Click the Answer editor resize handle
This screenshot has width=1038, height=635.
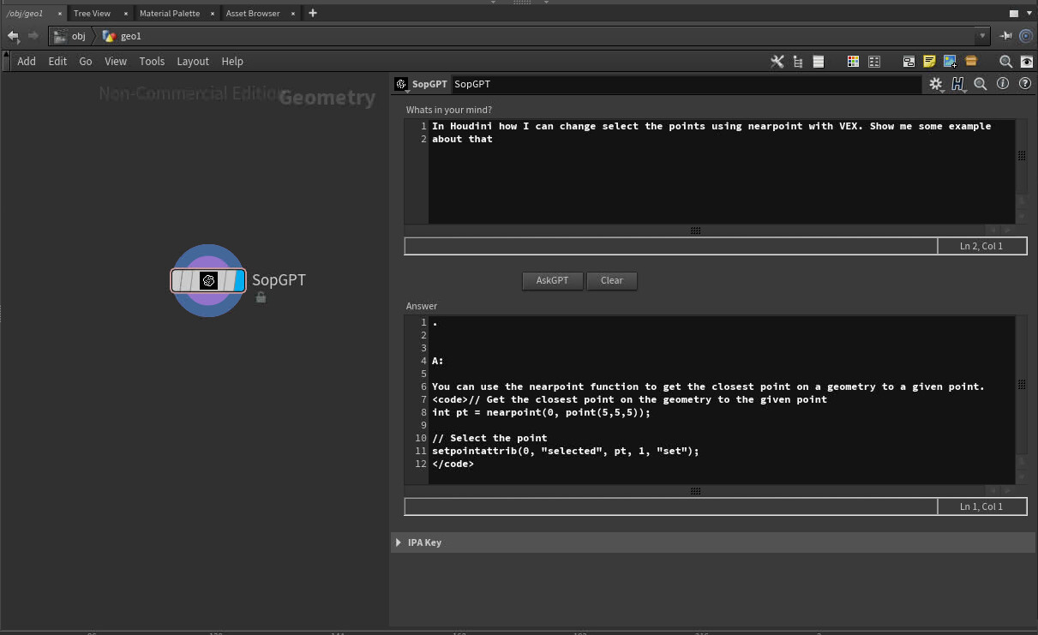695,491
